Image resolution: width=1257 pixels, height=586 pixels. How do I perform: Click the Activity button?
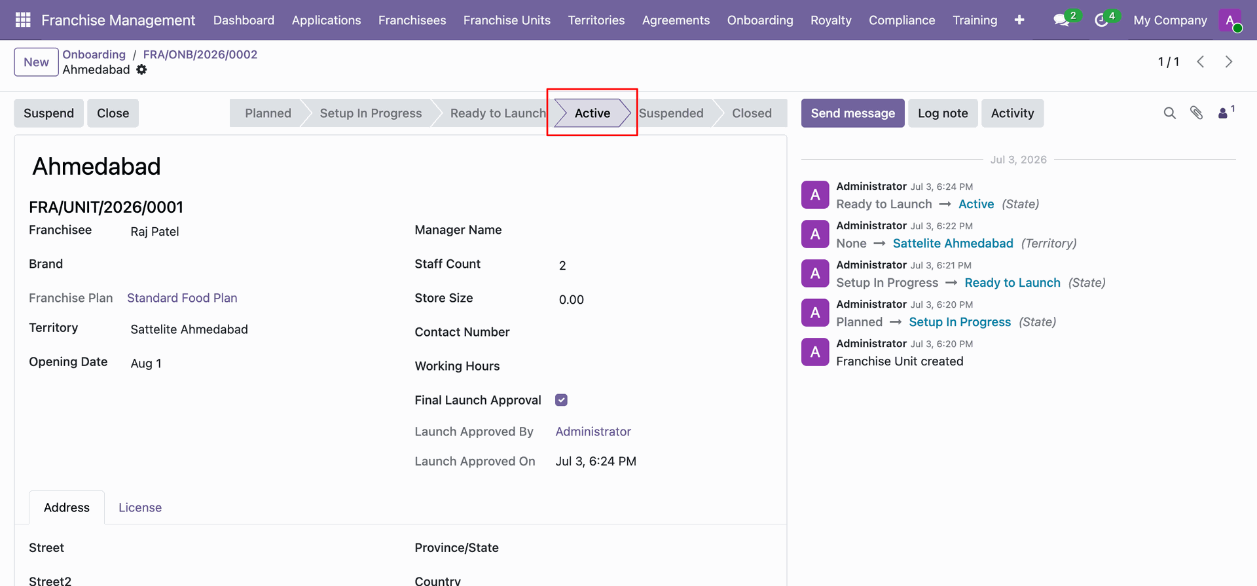pyautogui.click(x=1012, y=113)
